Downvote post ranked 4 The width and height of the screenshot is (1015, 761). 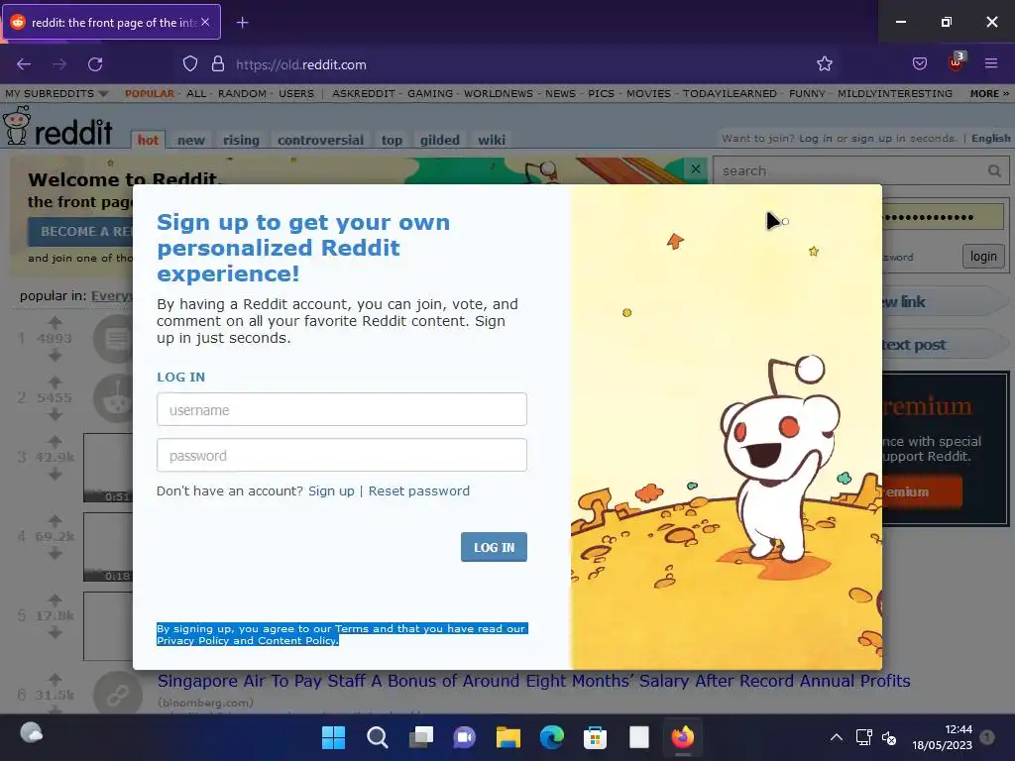coord(56,554)
